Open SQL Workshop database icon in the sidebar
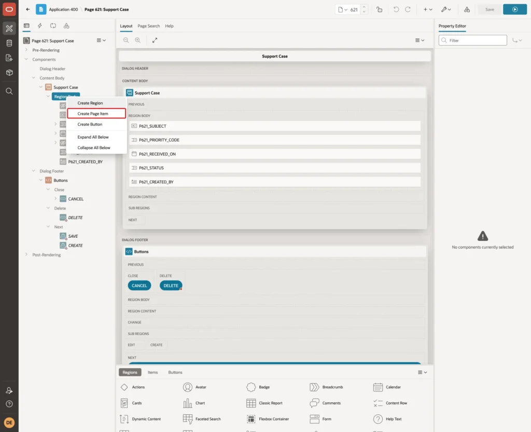This screenshot has height=432, width=531. tap(9, 43)
